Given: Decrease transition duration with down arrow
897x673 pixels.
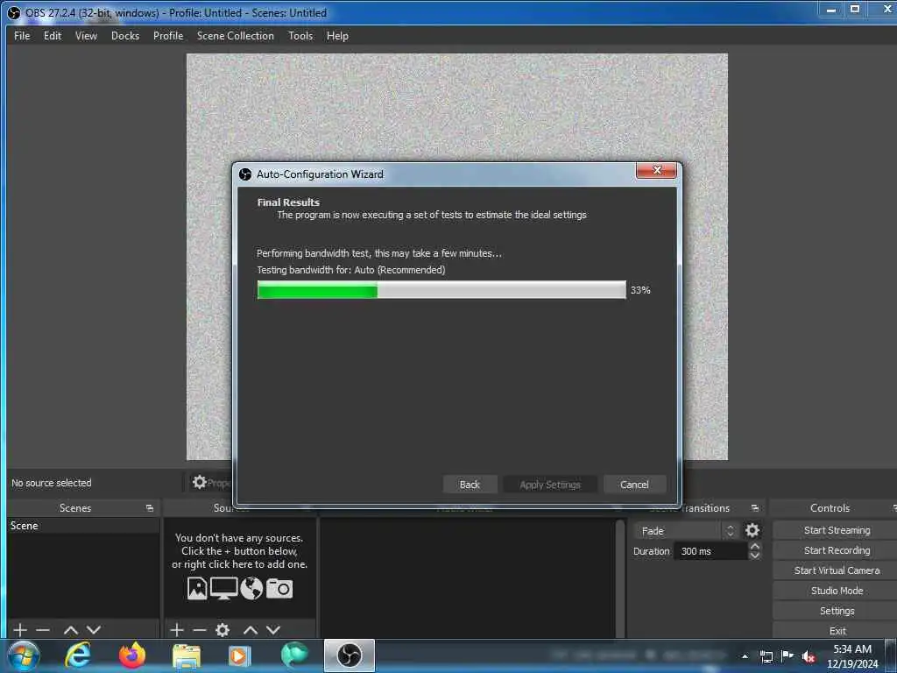Looking at the screenshot, I should coord(754,555).
